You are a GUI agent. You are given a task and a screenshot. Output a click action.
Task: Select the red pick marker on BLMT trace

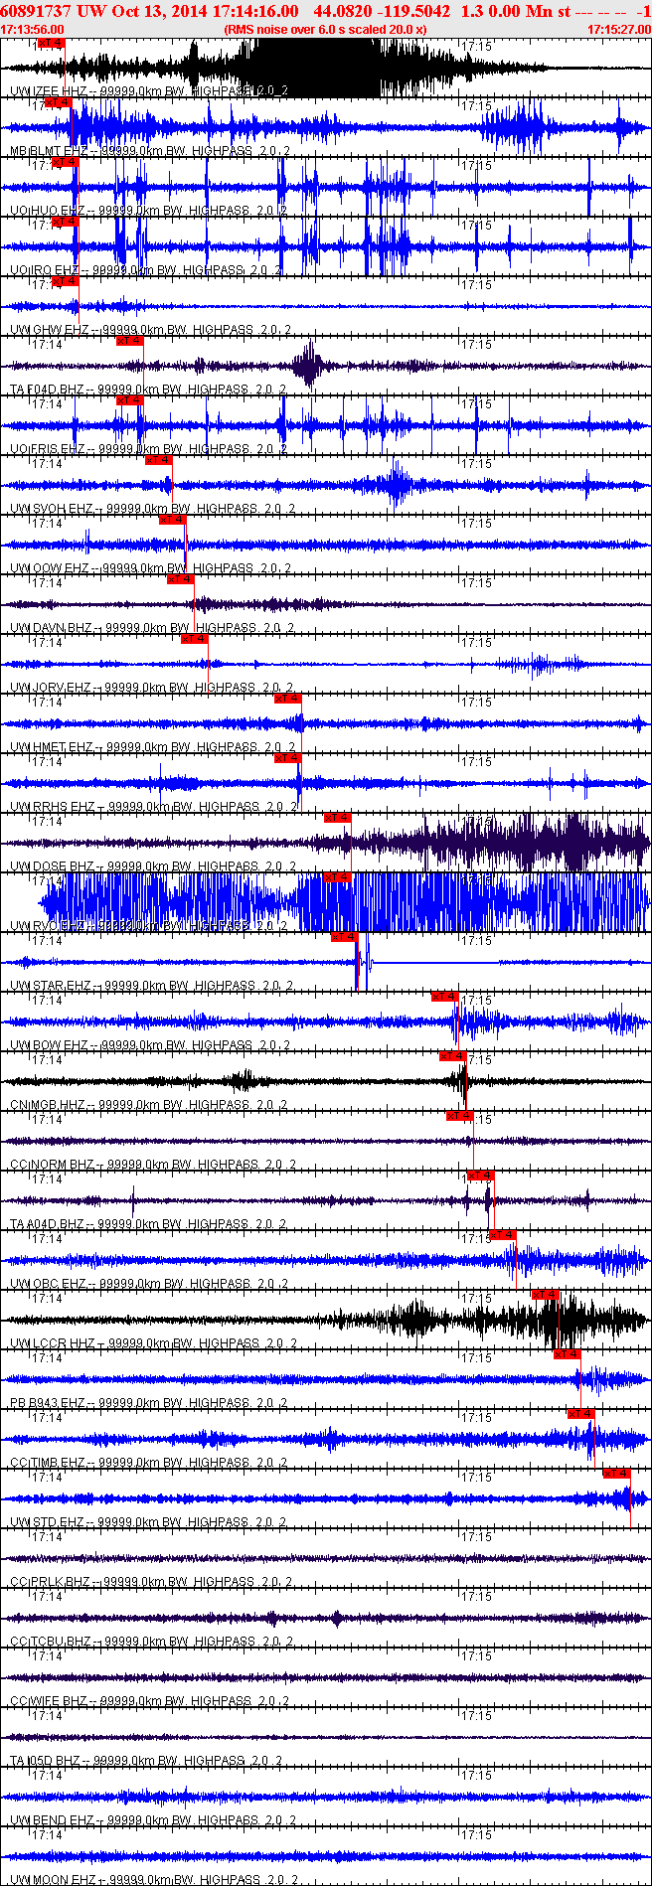[59, 102]
